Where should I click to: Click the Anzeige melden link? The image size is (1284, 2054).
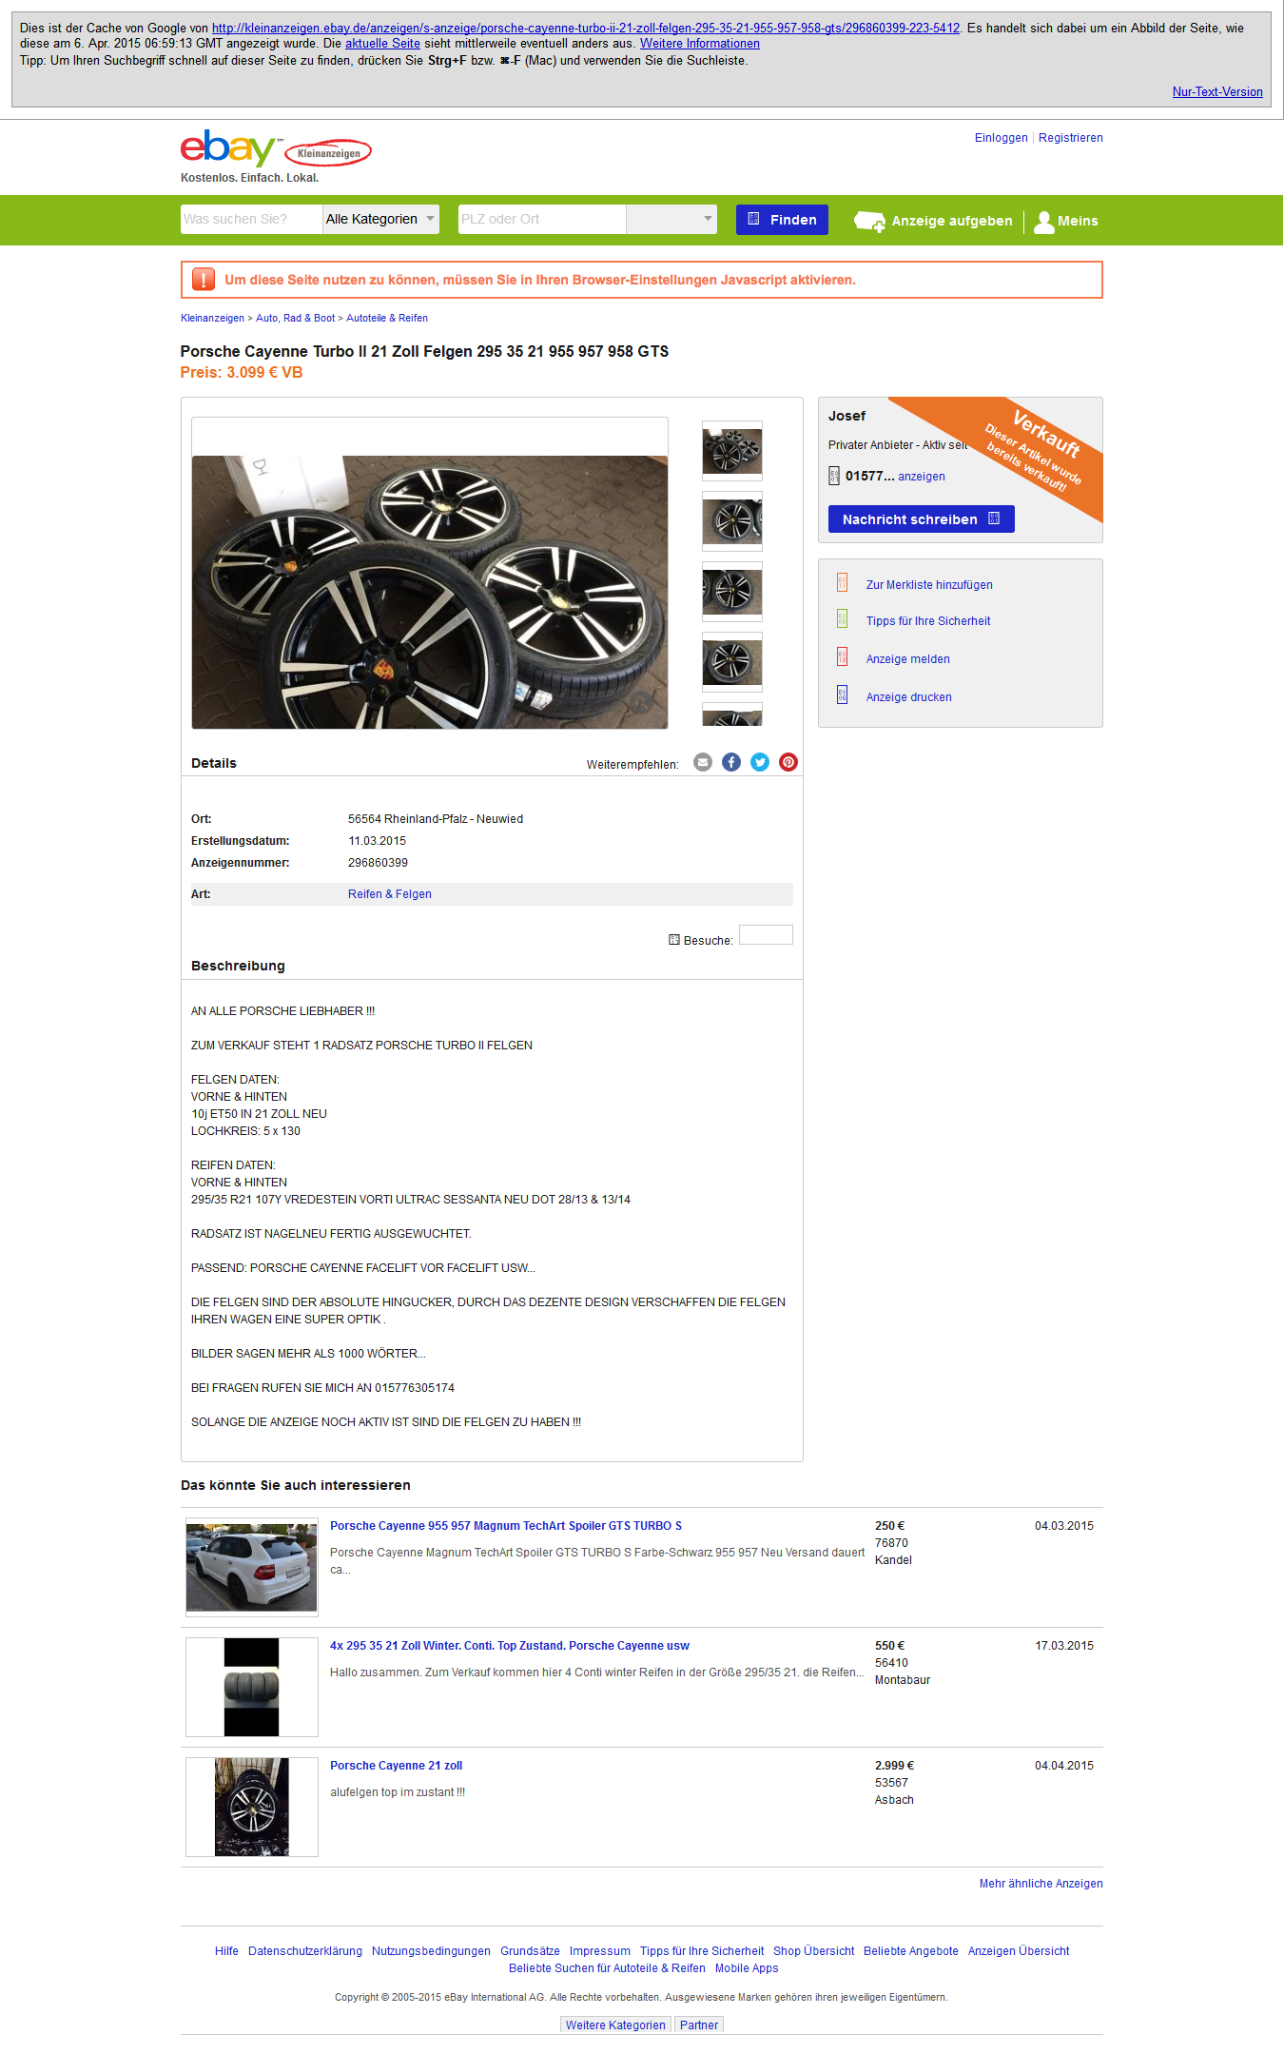pyautogui.click(x=908, y=659)
